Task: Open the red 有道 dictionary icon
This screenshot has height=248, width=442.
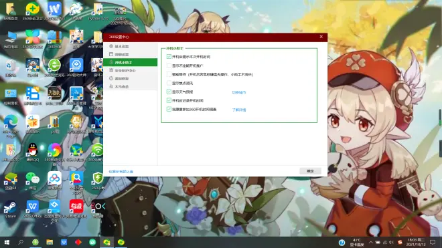Action: [x=76, y=209]
